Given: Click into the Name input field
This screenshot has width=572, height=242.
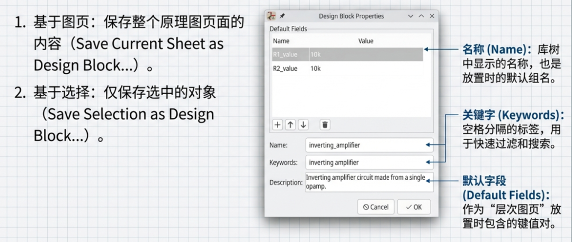Looking at the screenshot, I should [x=370, y=145].
